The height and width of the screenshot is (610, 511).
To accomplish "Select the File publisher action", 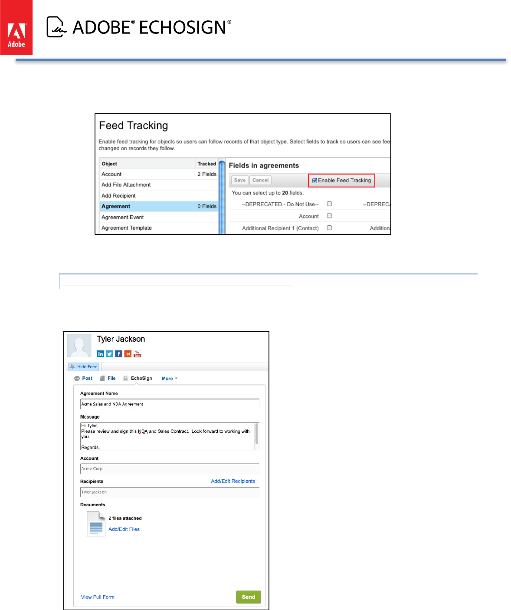I will pyautogui.click(x=108, y=378).
